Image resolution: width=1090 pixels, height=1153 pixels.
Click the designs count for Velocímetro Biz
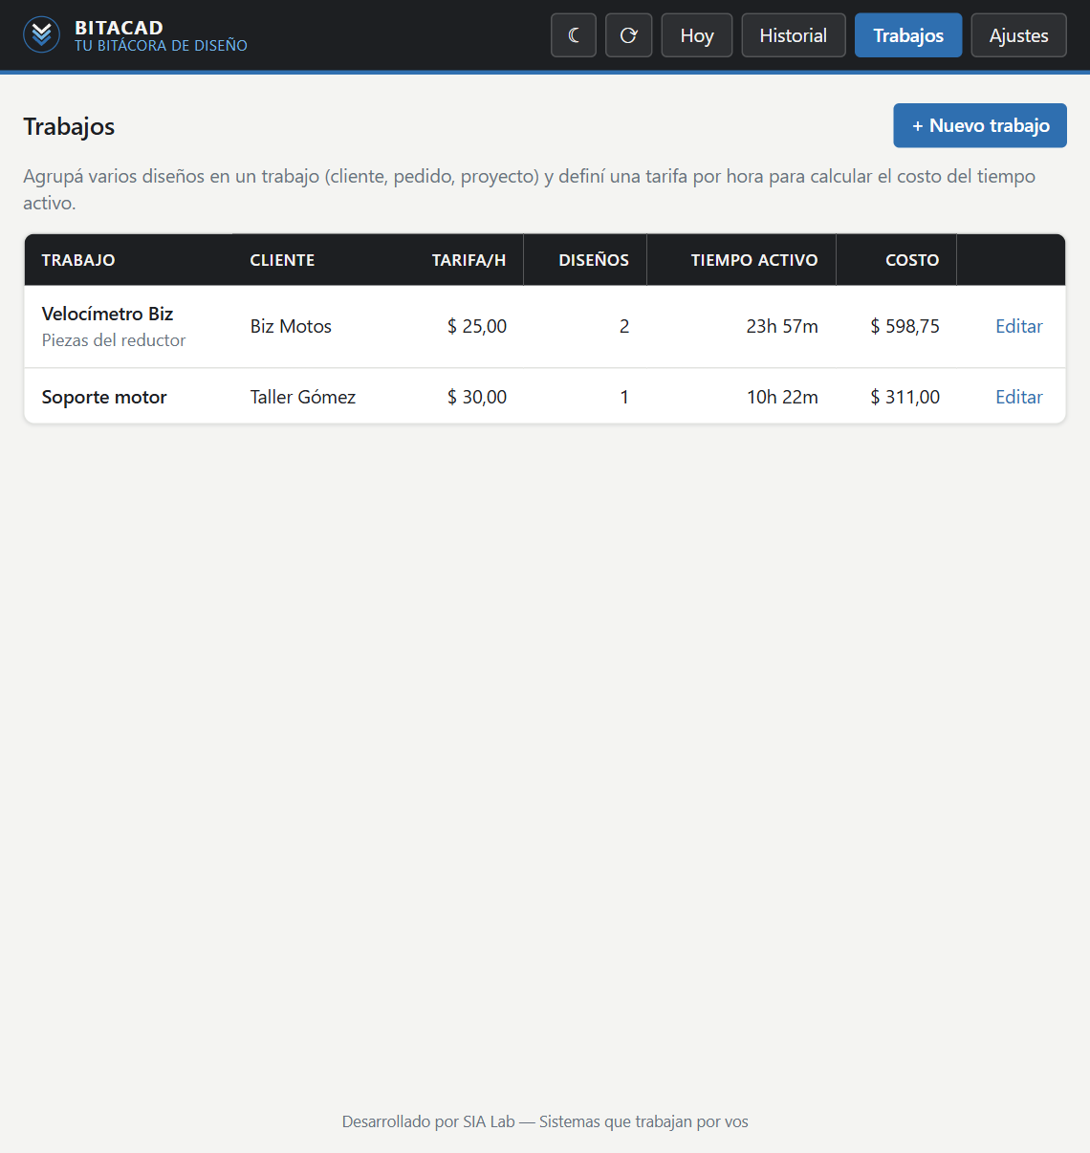(624, 326)
